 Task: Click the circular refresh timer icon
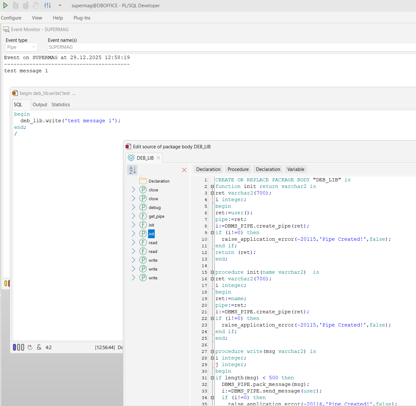pyautogui.click(x=30, y=347)
